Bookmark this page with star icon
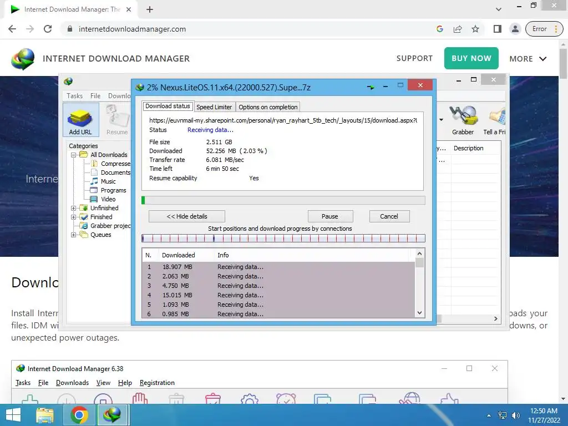The height and width of the screenshot is (426, 568). tap(475, 29)
